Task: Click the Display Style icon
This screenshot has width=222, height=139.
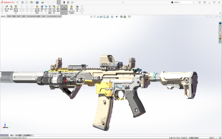Action: pyautogui.click(x=112, y=17)
